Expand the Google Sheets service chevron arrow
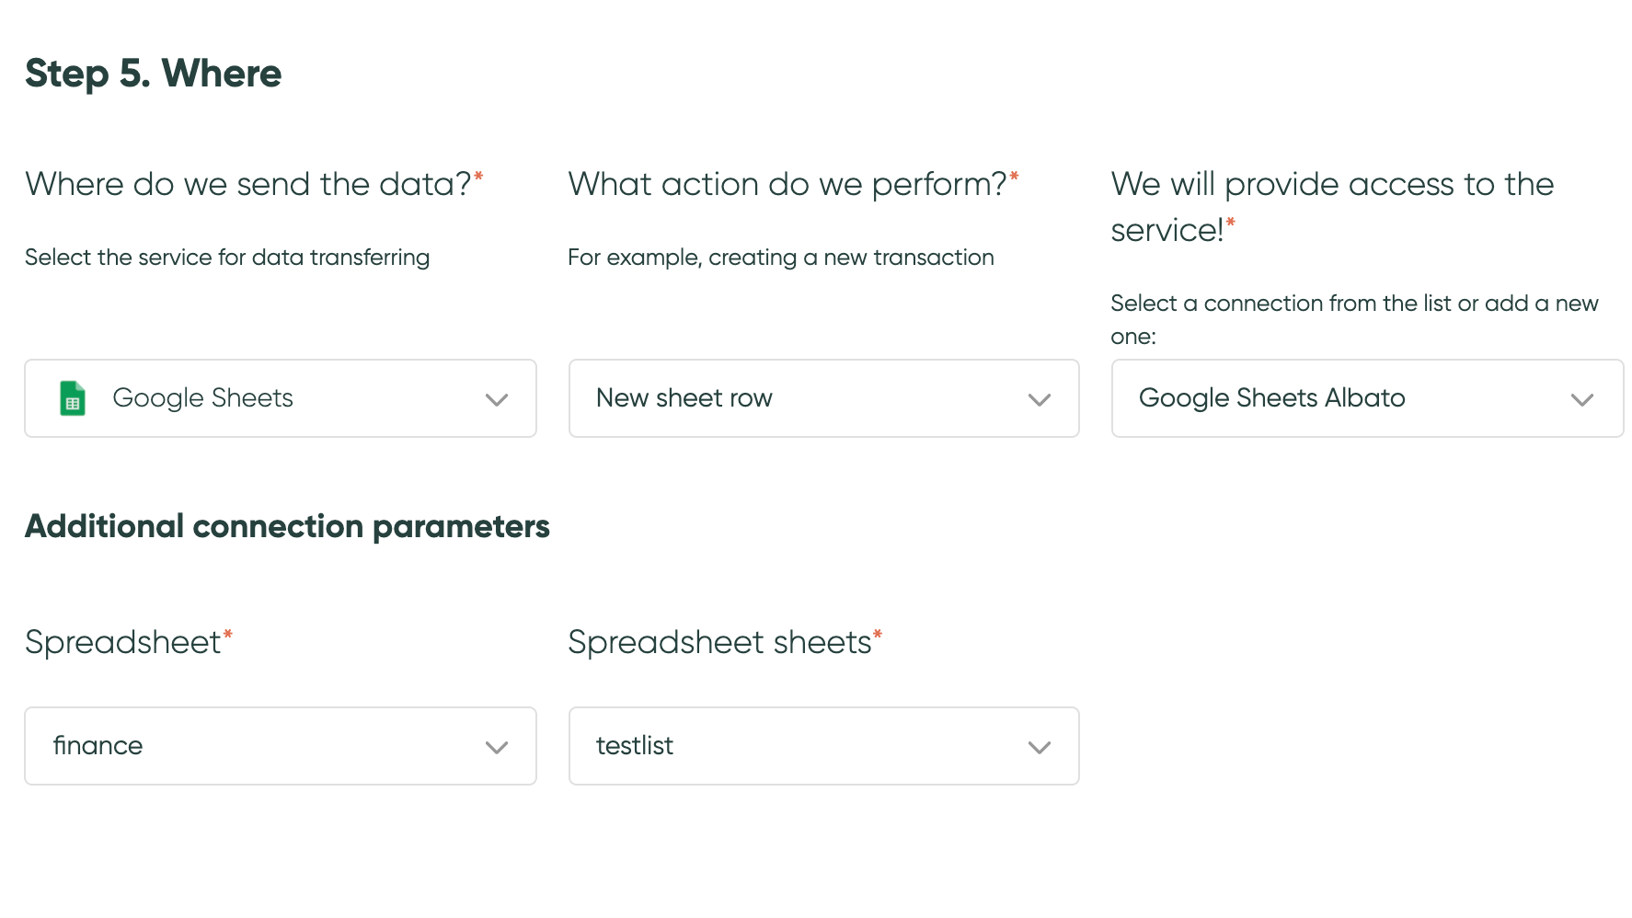 497,400
